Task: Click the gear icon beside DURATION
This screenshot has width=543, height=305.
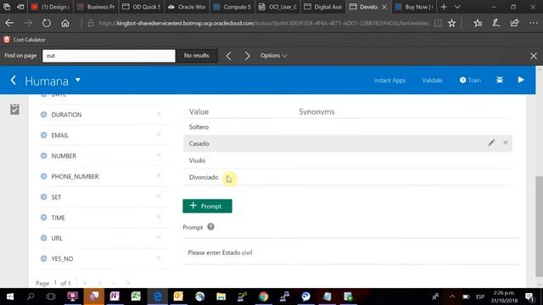Action: [x=43, y=114]
